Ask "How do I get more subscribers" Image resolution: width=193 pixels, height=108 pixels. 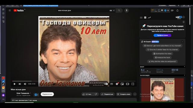click(163, 46)
